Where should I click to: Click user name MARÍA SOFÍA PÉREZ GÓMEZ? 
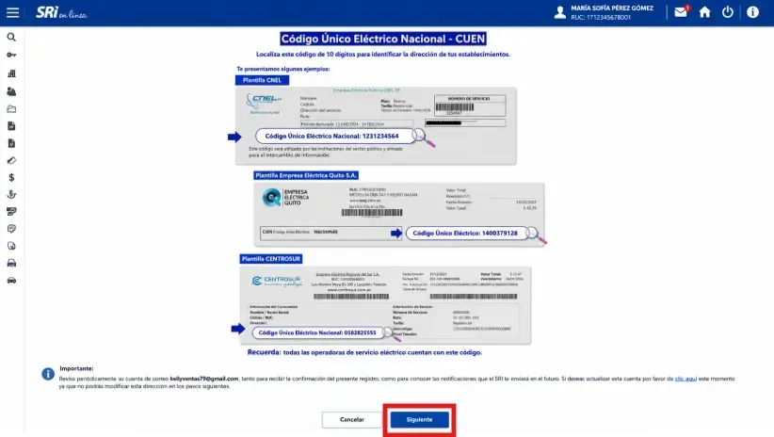tap(612, 8)
